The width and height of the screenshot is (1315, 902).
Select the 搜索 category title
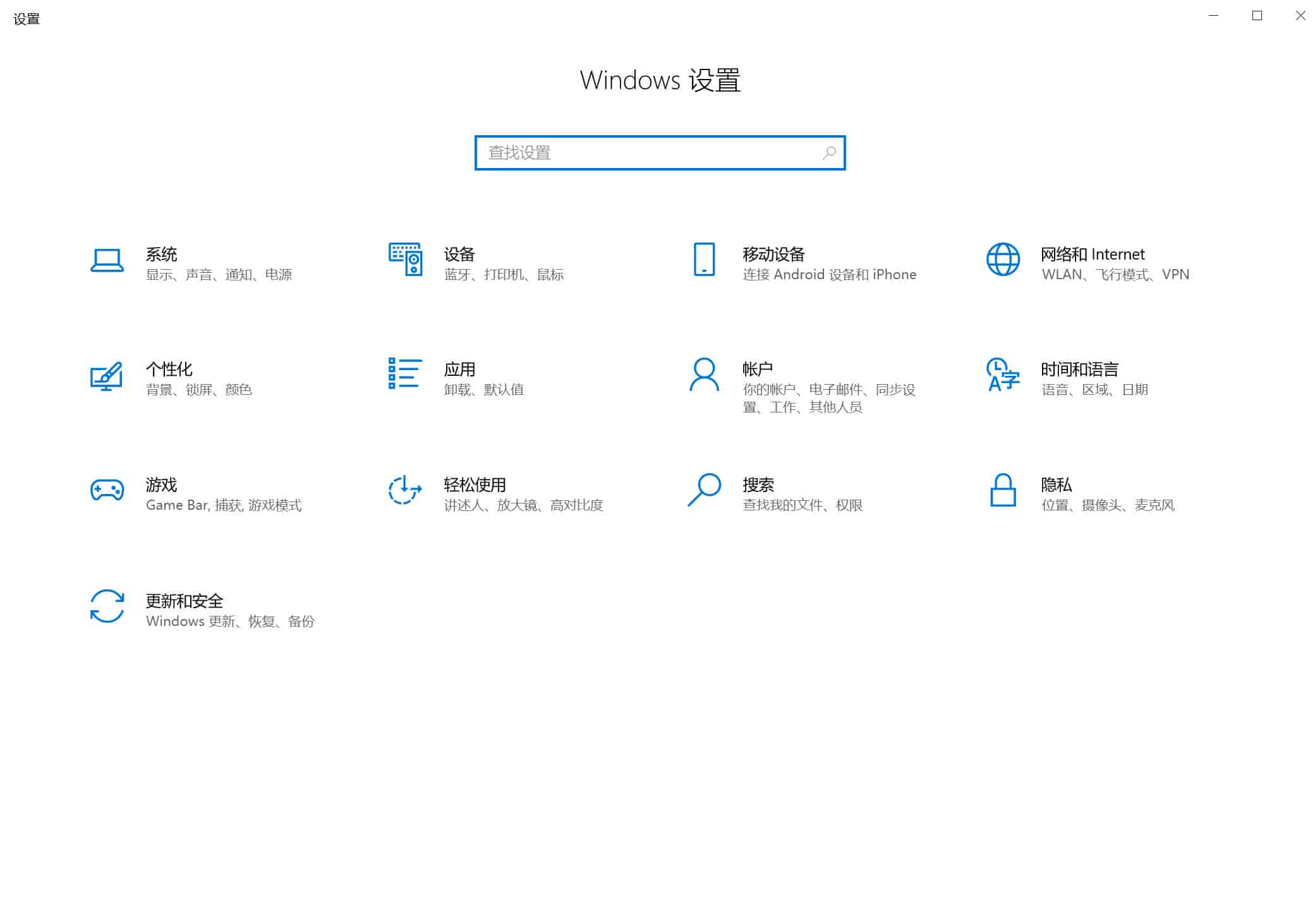click(x=758, y=485)
